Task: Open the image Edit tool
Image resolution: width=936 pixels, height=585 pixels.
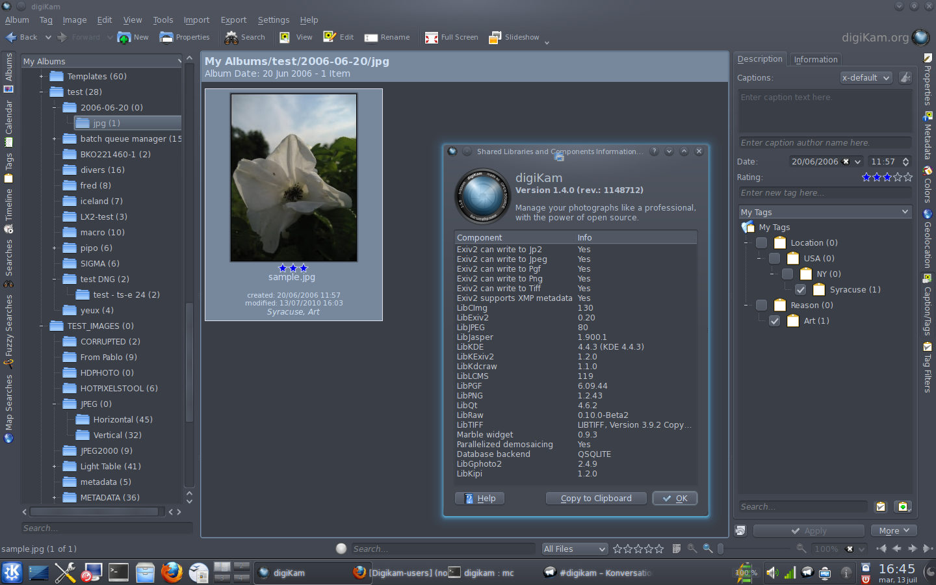Action: coord(338,37)
